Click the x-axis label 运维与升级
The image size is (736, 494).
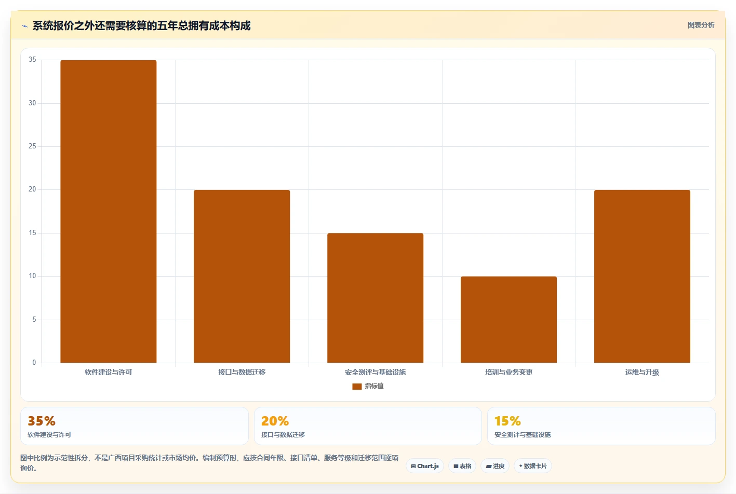click(642, 372)
